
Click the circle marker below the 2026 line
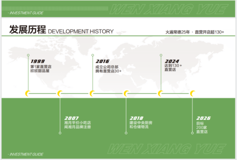[192, 133]
